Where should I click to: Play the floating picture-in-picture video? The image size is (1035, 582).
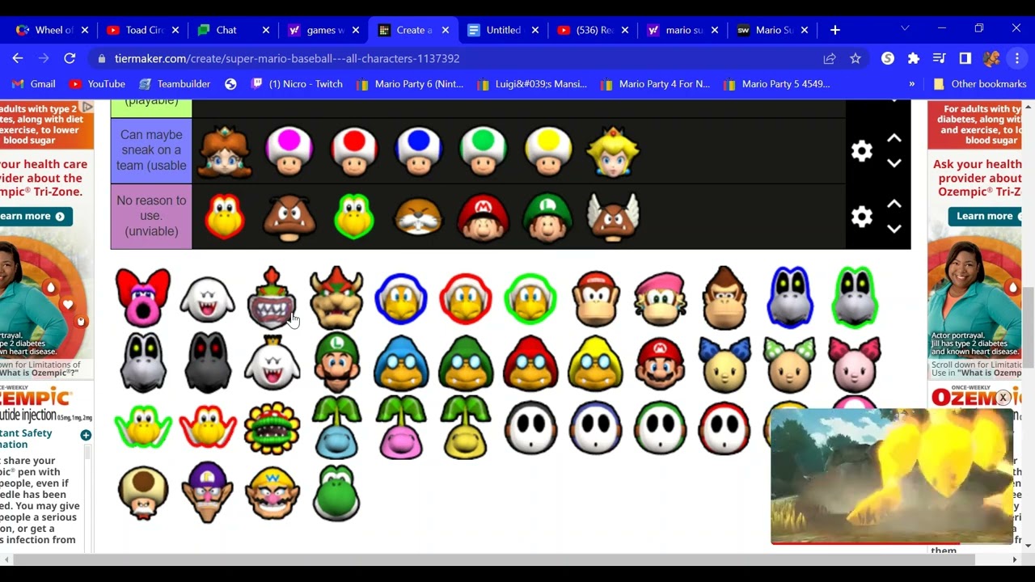point(892,475)
